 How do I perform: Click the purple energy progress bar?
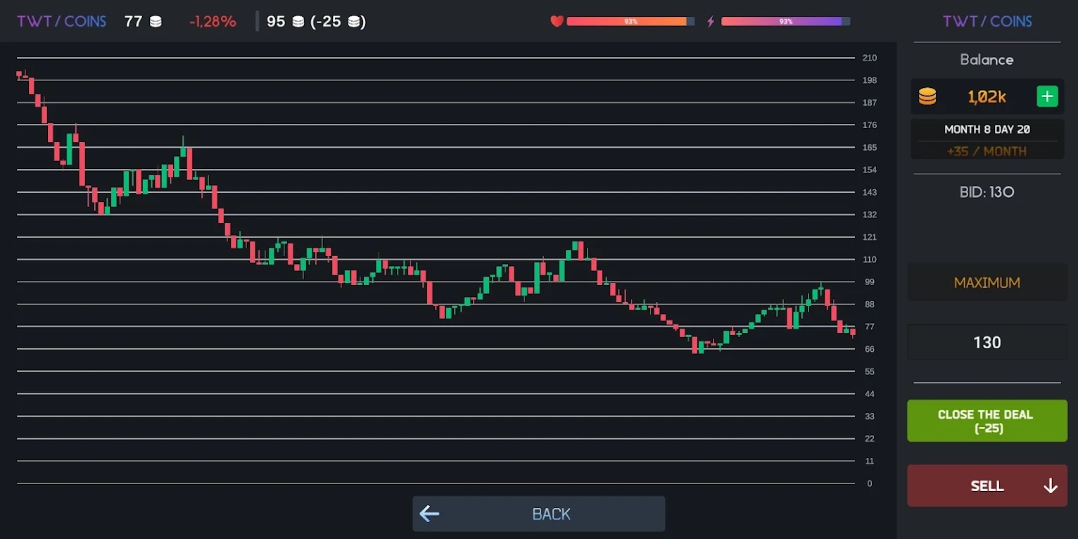(x=785, y=21)
